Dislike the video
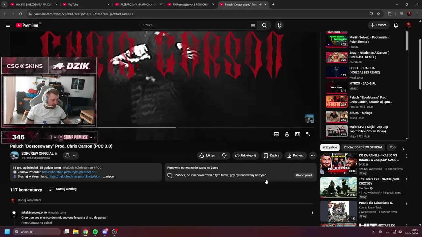 pos(224,155)
